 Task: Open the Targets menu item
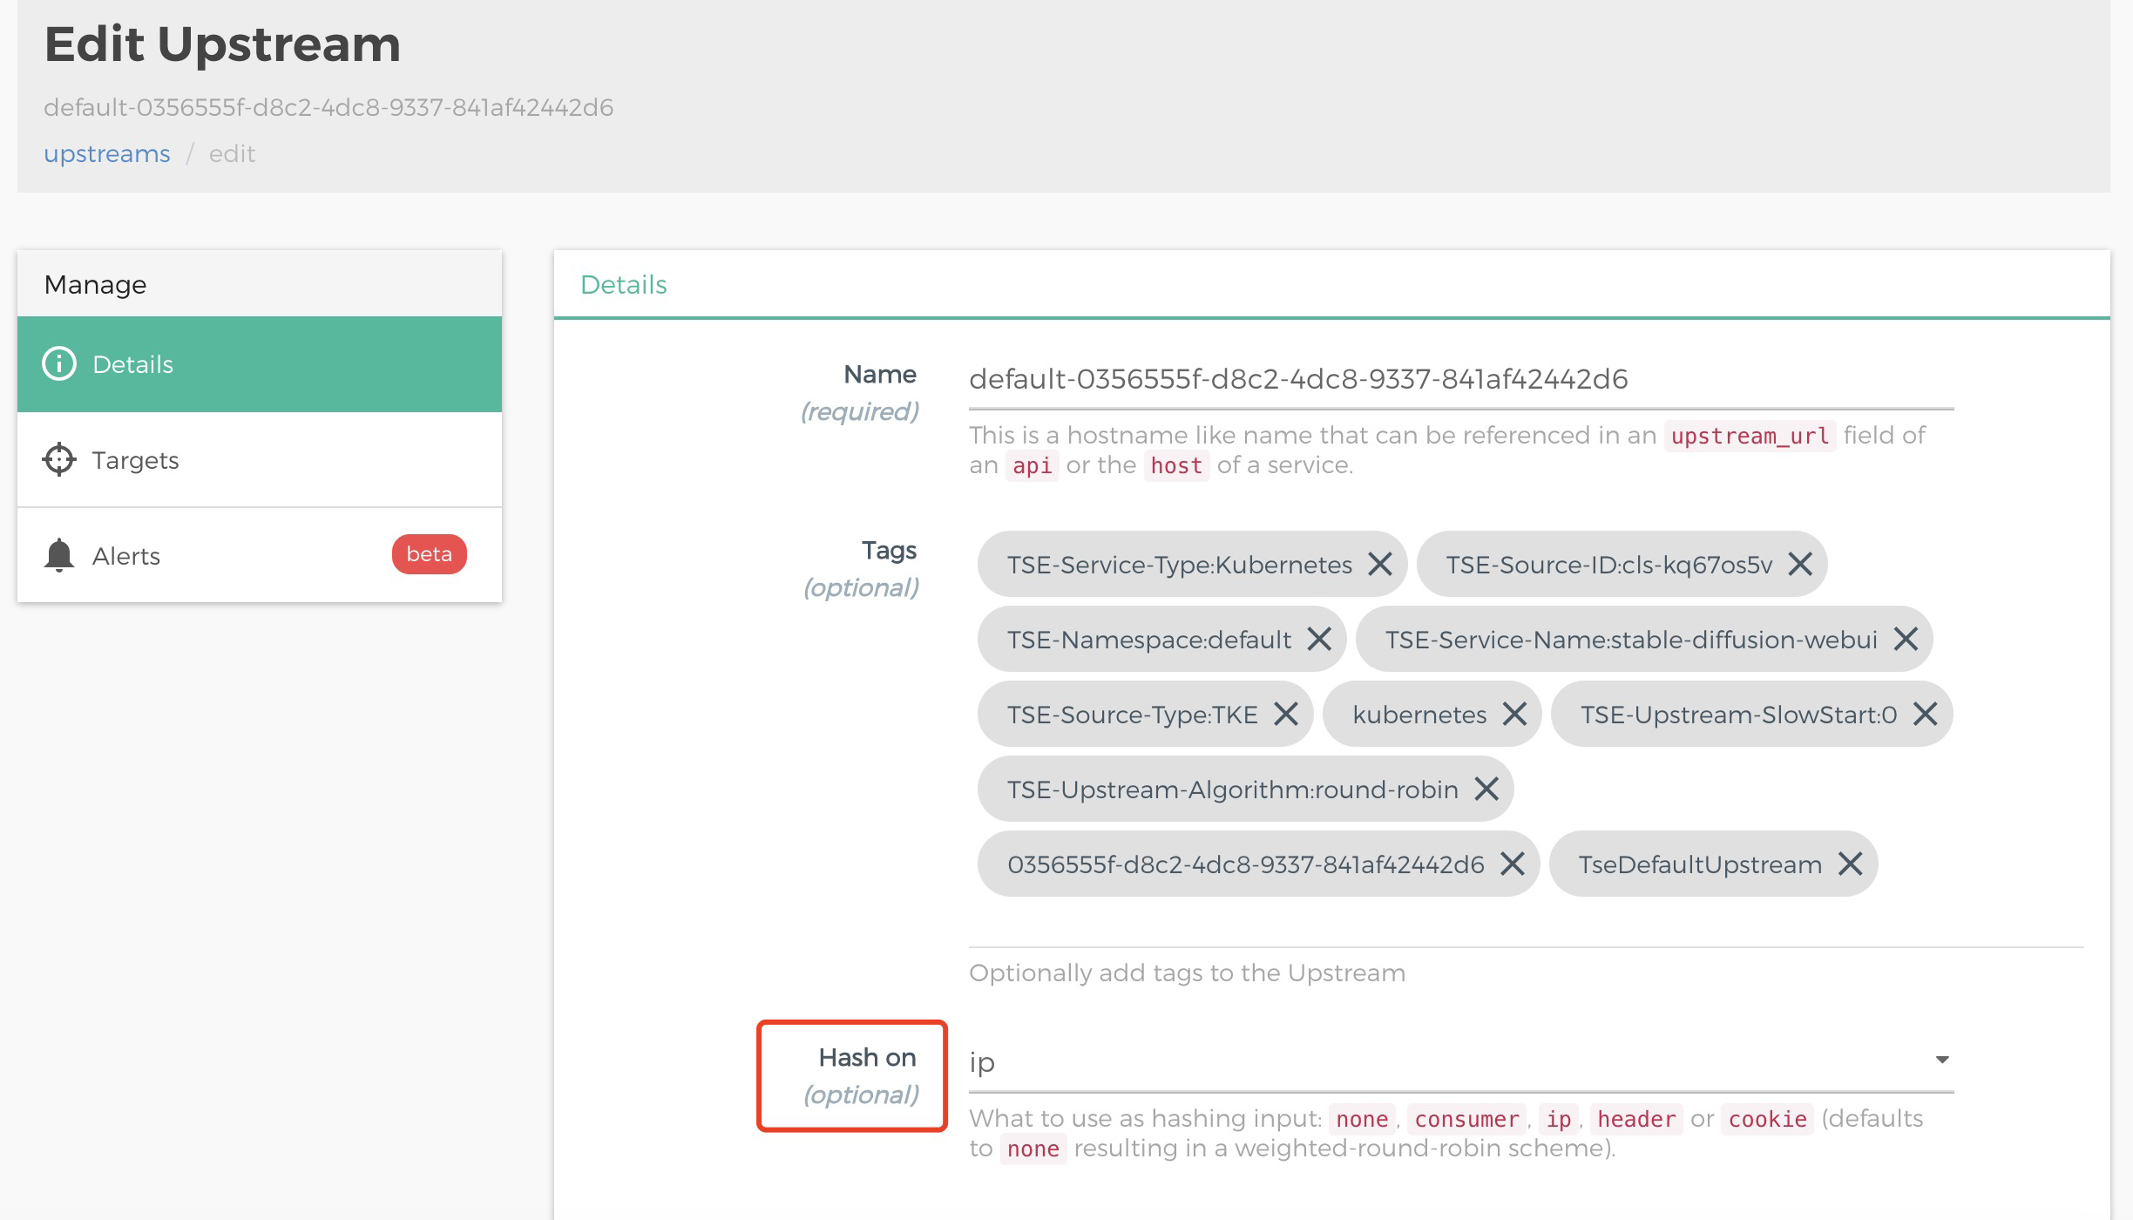point(260,460)
